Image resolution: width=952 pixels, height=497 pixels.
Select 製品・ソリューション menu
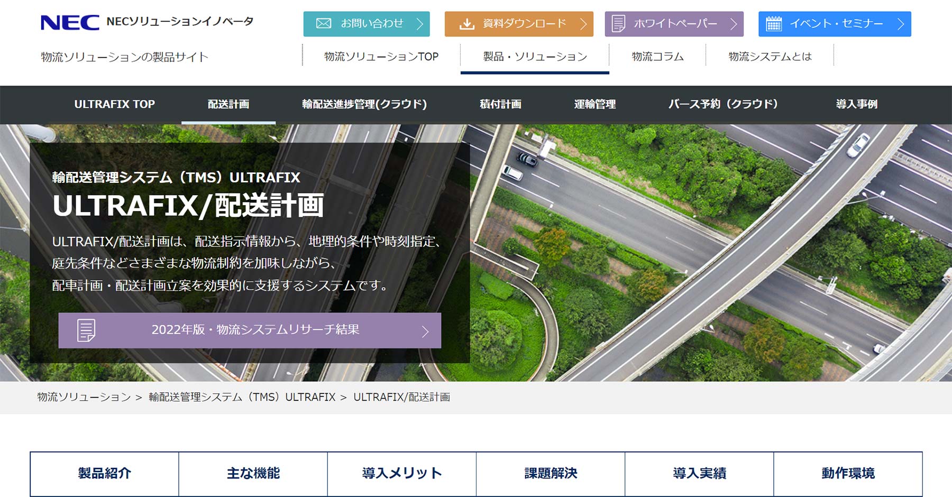(x=535, y=57)
